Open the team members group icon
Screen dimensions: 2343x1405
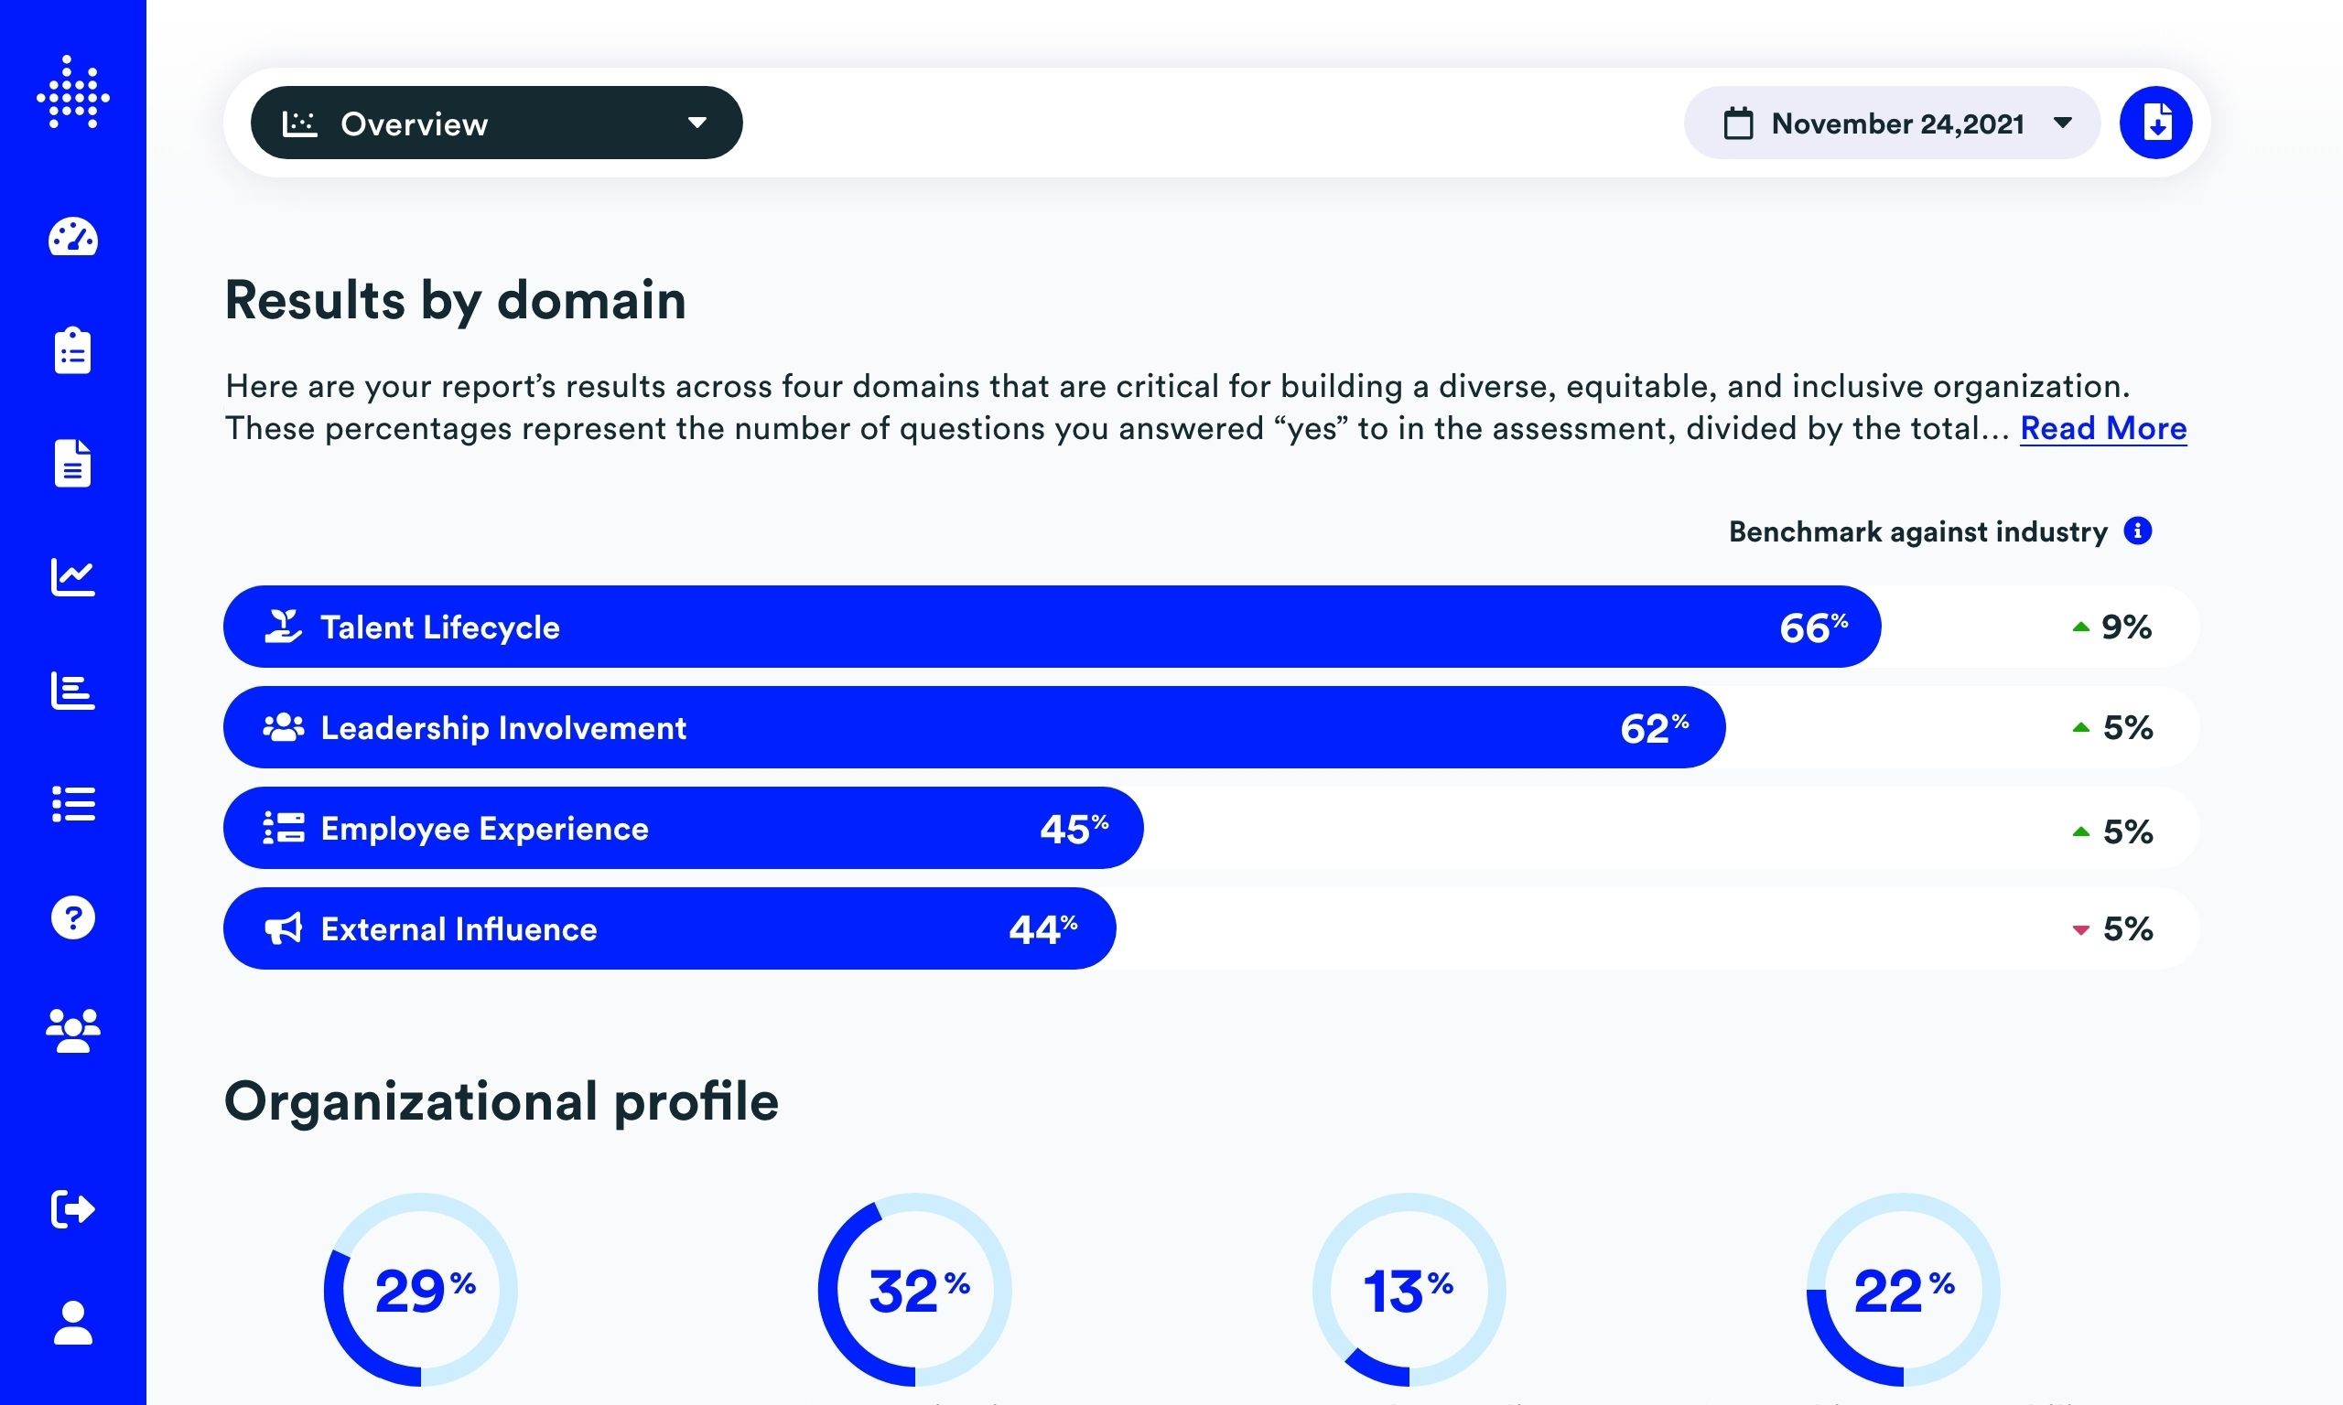[73, 1030]
